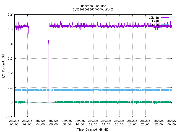Select the LCL41A legend label
This screenshot has height=132, width=177.
(154, 18)
